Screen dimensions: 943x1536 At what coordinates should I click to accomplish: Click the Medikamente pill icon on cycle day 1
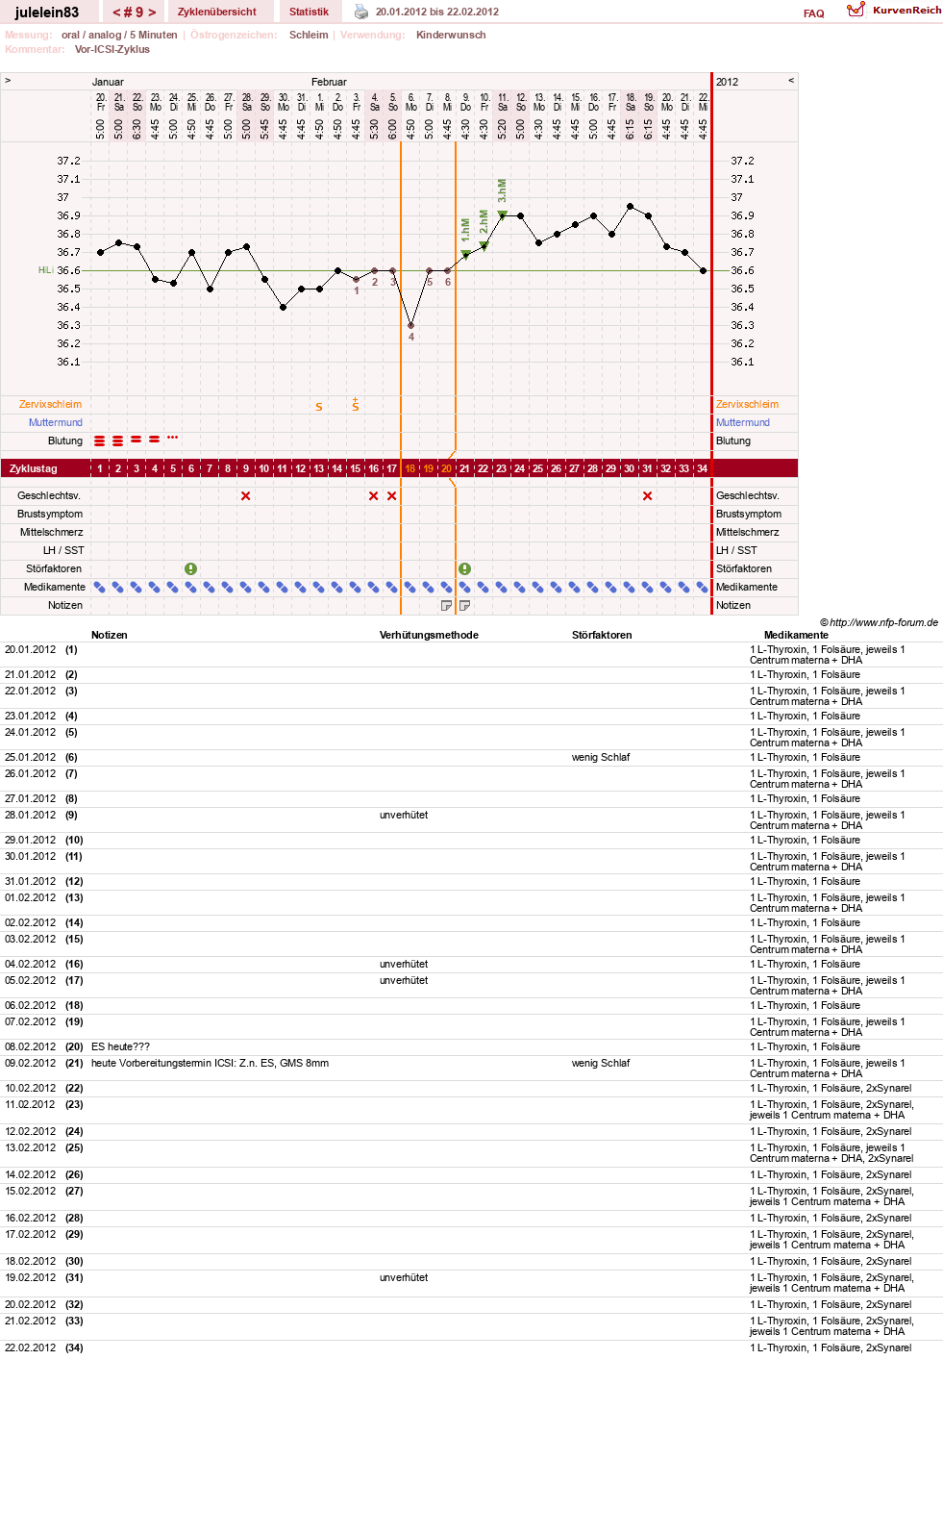pos(100,588)
